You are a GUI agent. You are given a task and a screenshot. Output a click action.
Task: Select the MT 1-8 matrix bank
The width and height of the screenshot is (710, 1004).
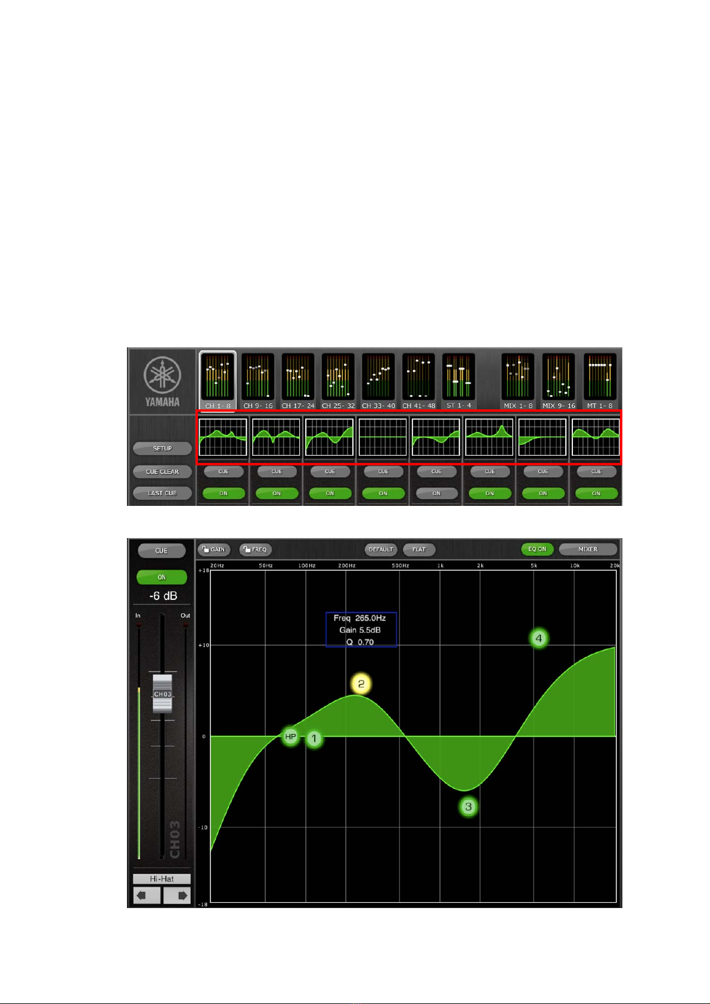tap(600, 381)
